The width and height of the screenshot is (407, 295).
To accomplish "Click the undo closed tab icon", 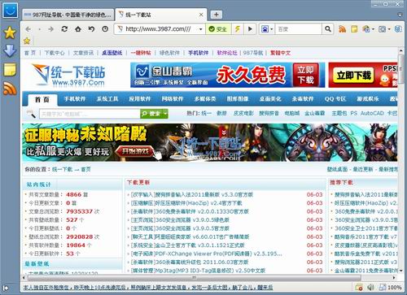I will (91, 29).
